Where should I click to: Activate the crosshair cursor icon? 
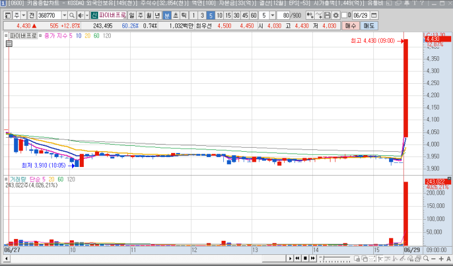tap(380, 258)
